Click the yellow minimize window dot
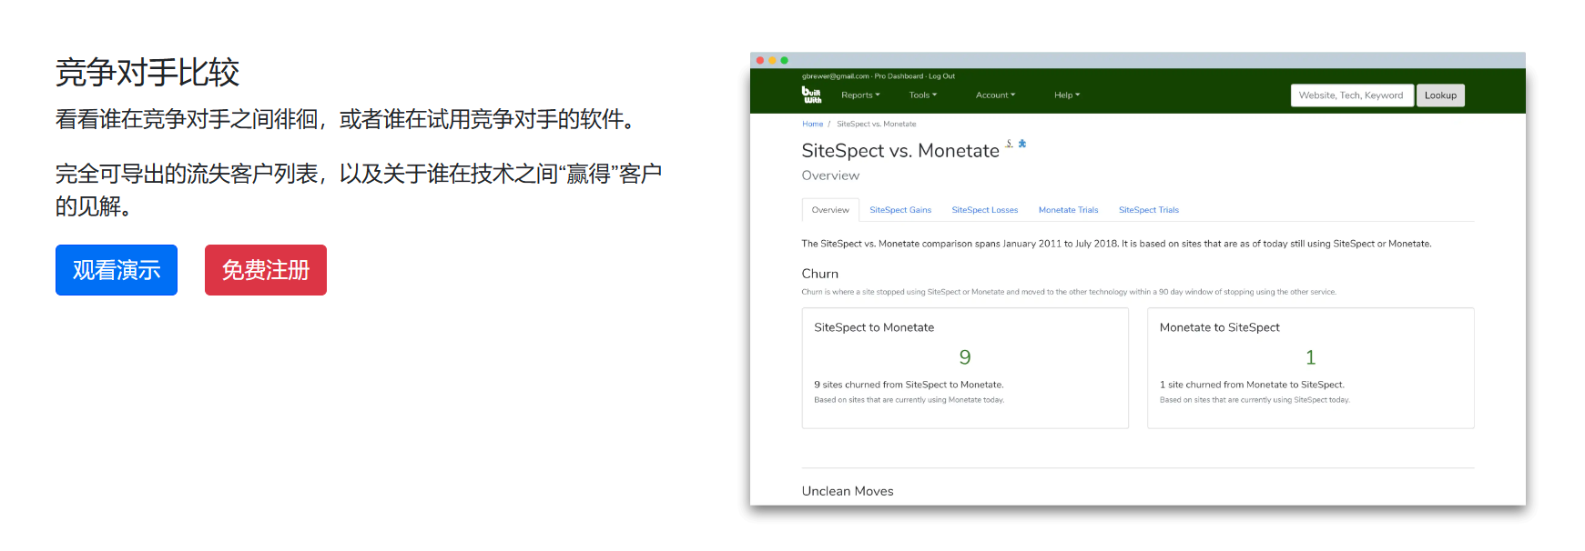This screenshot has width=1585, height=551. tap(772, 60)
